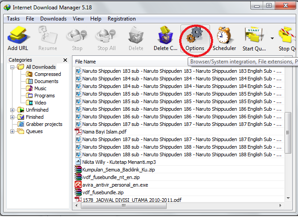Expand the Queues tree node

(x=13, y=131)
